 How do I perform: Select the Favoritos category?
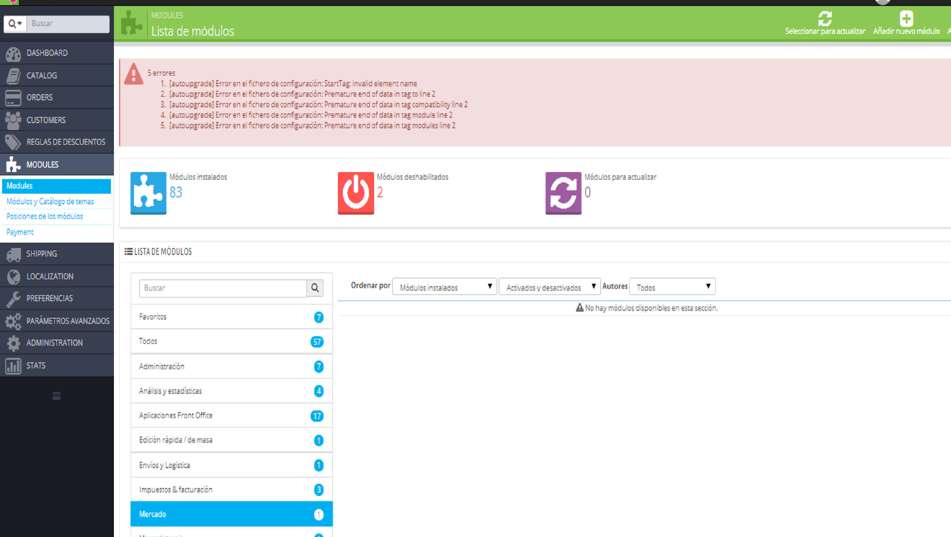(231, 317)
